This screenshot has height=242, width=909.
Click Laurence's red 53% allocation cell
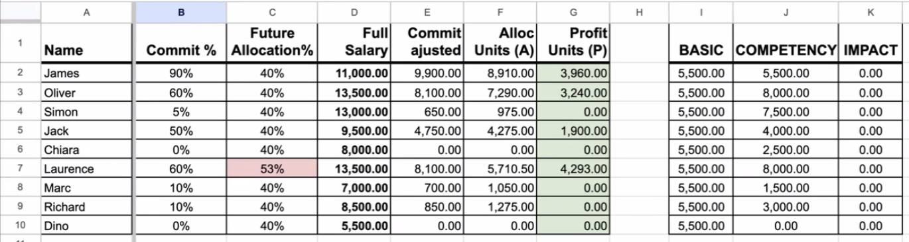272,169
